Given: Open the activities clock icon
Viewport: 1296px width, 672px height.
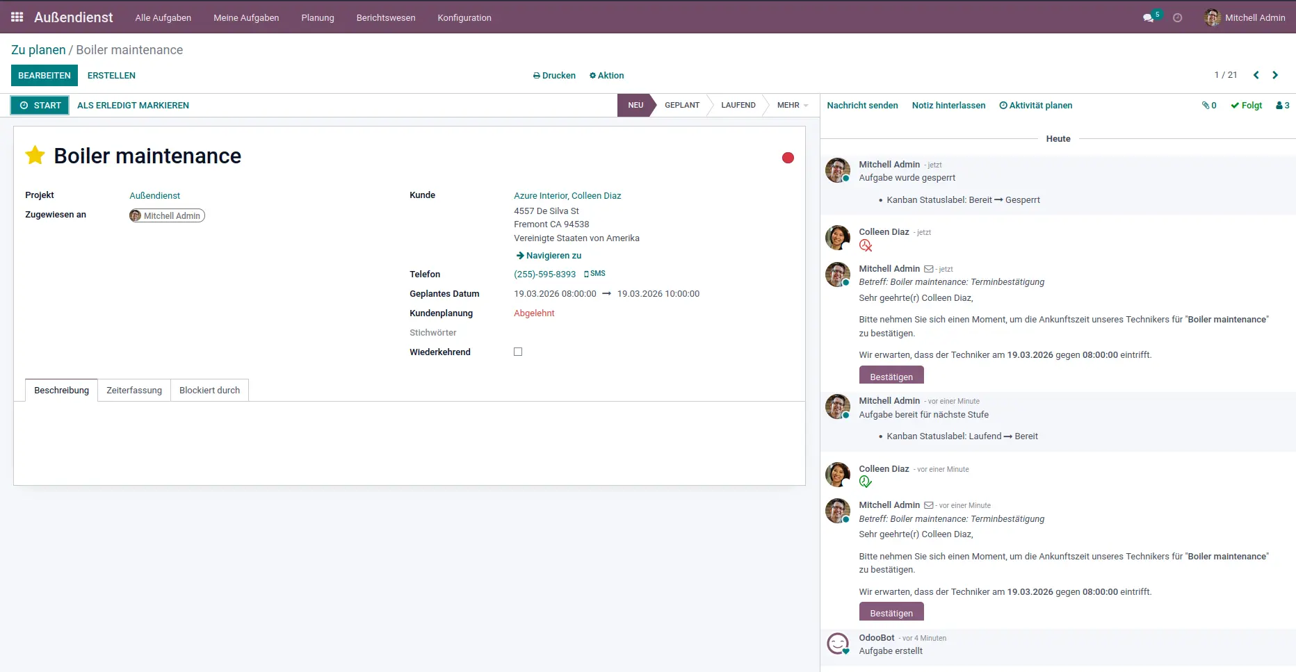Looking at the screenshot, I should click(x=1177, y=18).
